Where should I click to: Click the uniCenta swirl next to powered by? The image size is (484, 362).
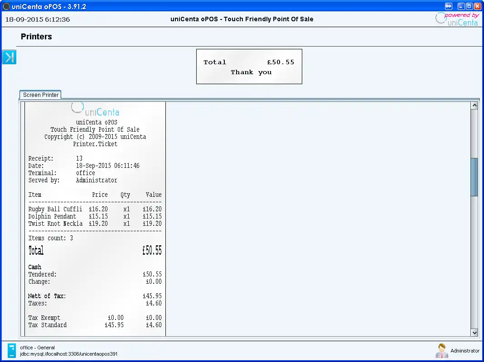440,17
